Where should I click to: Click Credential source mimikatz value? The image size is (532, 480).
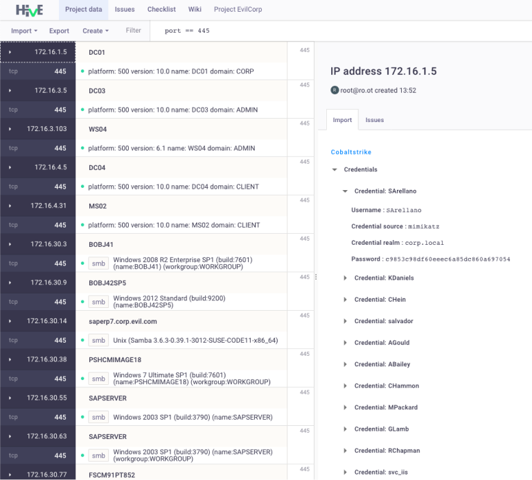pos(424,227)
